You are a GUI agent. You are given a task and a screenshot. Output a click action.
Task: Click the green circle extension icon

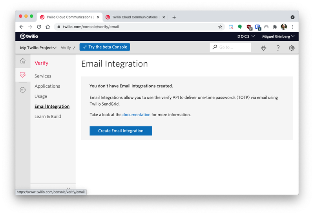click(240, 27)
